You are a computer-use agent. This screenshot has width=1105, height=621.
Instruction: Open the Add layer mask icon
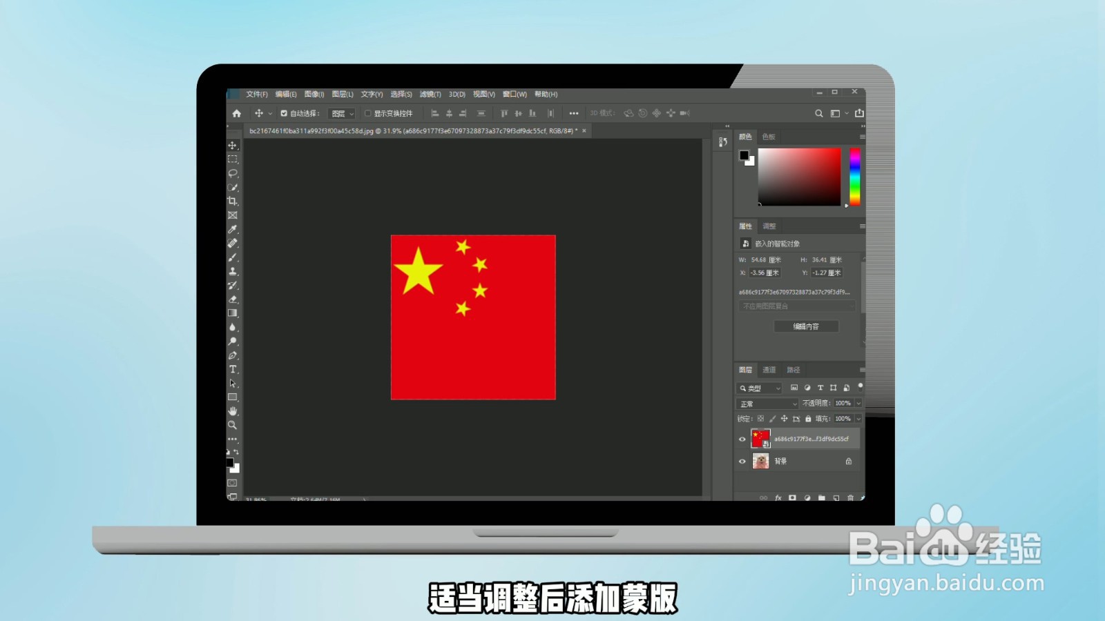793,497
